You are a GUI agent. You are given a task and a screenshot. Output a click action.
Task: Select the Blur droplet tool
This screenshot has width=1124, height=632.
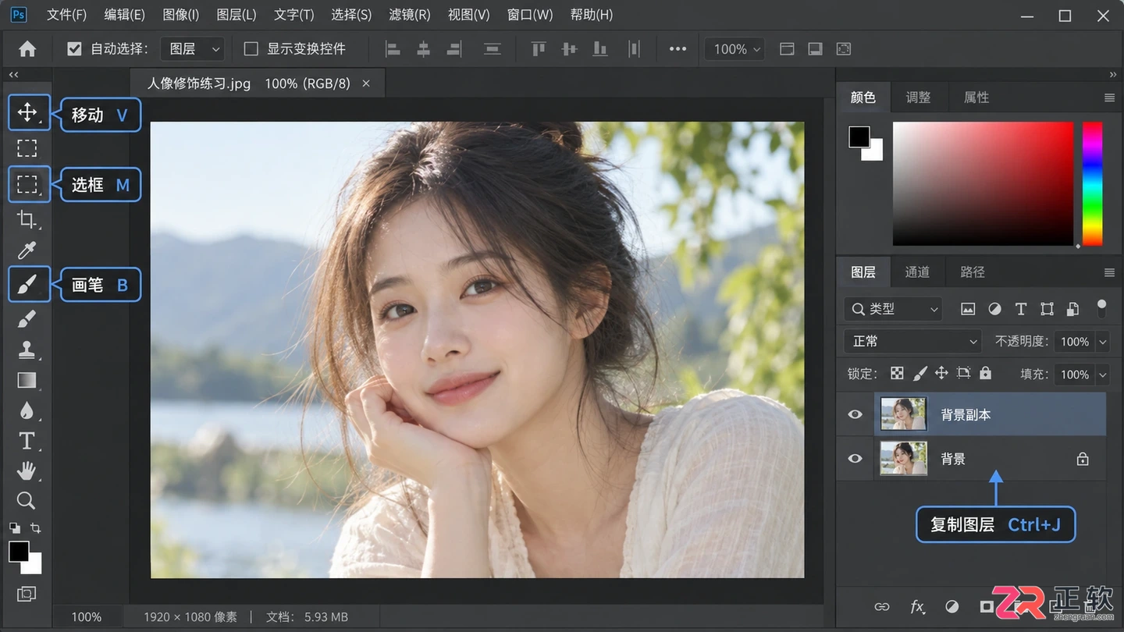pos(27,410)
